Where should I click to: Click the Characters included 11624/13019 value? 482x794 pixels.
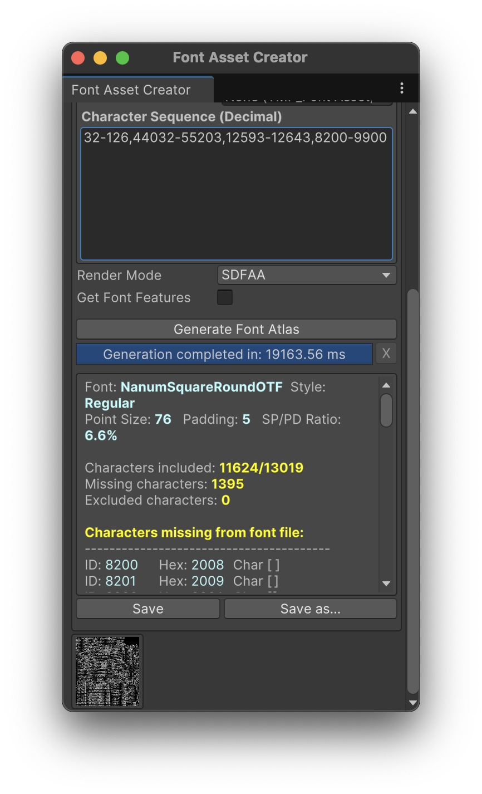pos(262,468)
